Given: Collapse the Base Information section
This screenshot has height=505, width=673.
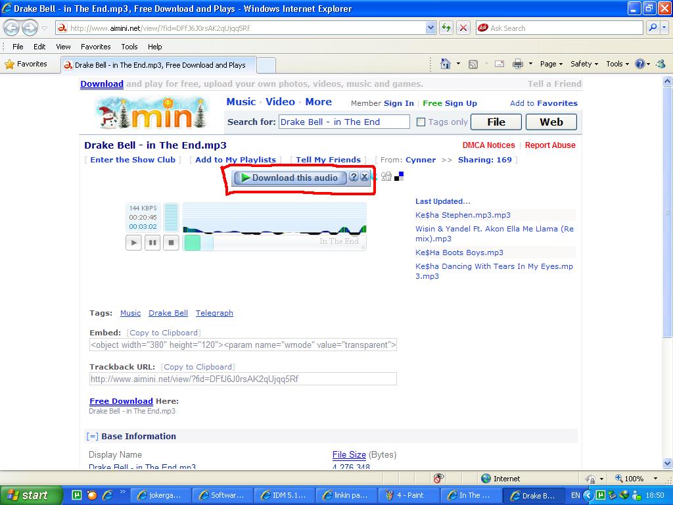Looking at the screenshot, I should [x=92, y=437].
